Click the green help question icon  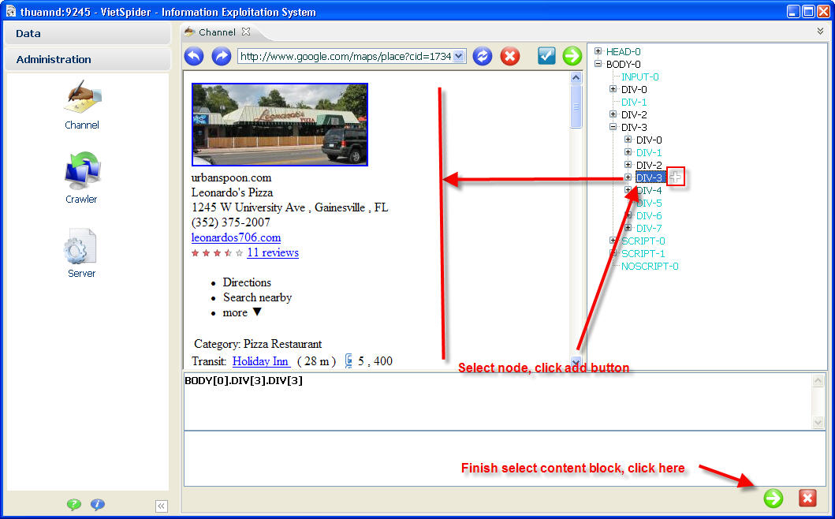click(73, 504)
